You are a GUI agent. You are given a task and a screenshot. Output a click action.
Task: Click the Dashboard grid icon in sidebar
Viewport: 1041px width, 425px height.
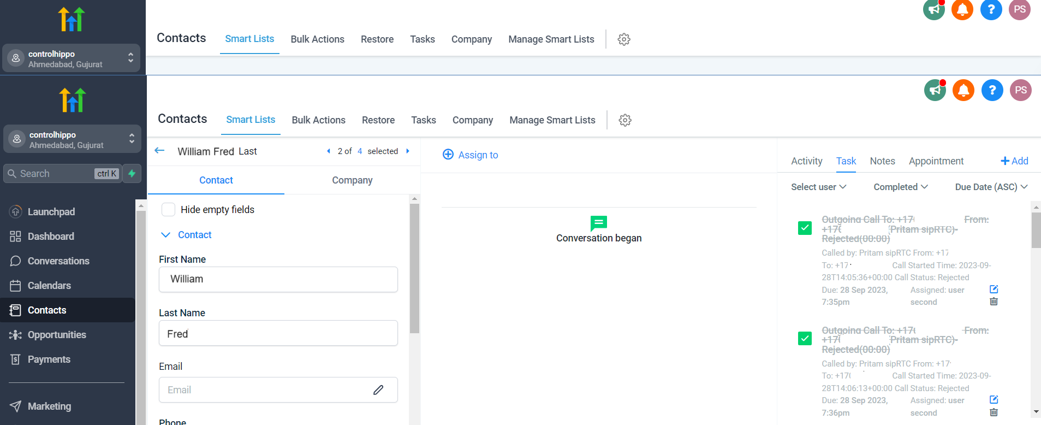(x=15, y=236)
